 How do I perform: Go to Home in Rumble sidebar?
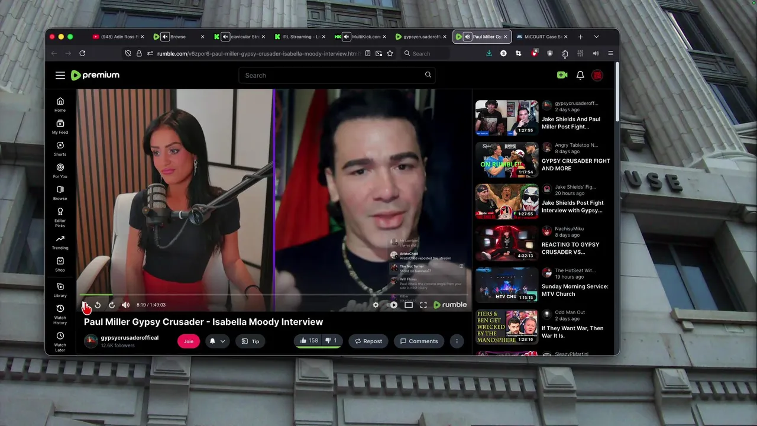pyautogui.click(x=60, y=104)
